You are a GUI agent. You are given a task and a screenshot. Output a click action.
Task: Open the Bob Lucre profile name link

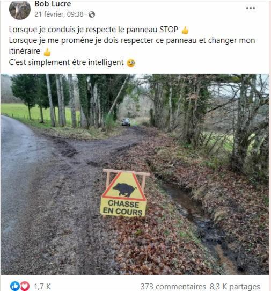pos(53,4)
